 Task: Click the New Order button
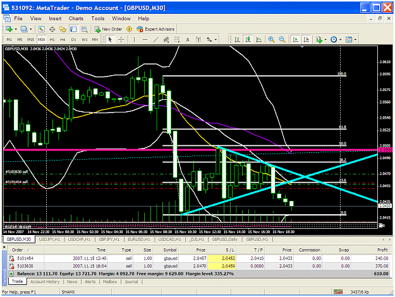(x=108, y=29)
